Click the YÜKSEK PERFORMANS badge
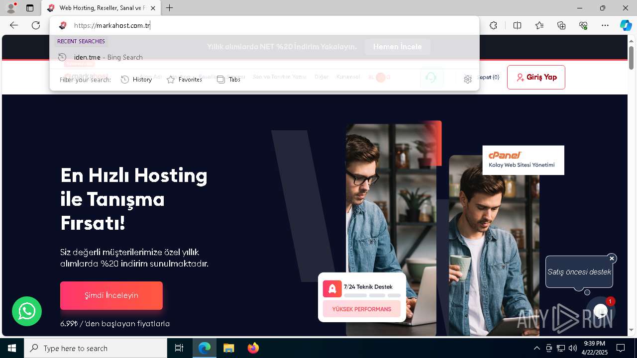This screenshot has height=358, width=637. 362,309
